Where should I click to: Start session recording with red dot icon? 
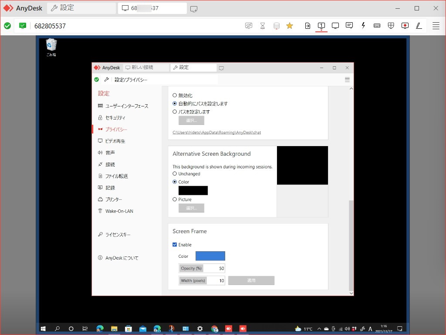click(x=405, y=26)
